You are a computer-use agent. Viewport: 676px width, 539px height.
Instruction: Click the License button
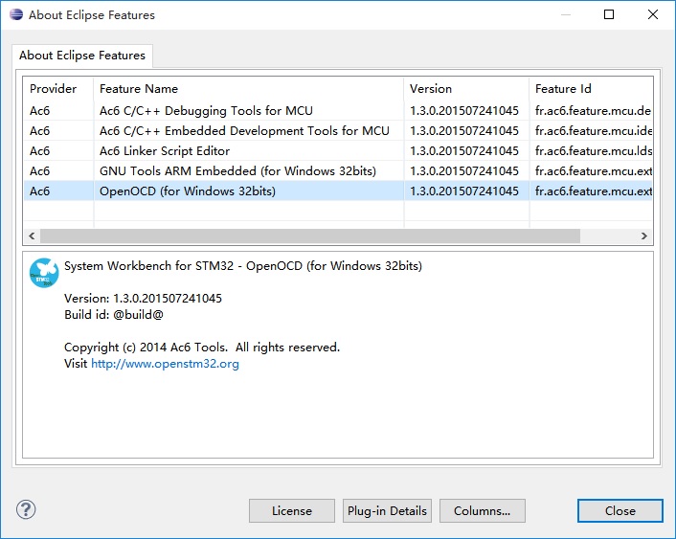coord(292,511)
